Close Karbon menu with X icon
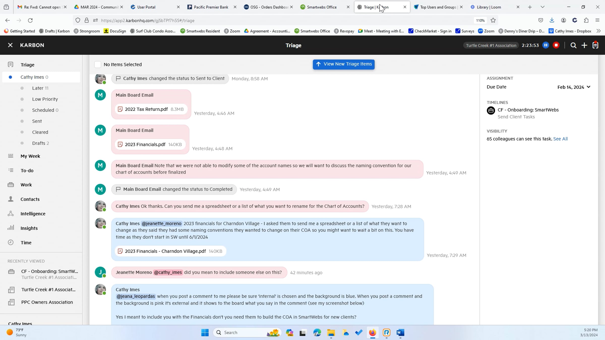605x340 pixels. tap(10, 45)
